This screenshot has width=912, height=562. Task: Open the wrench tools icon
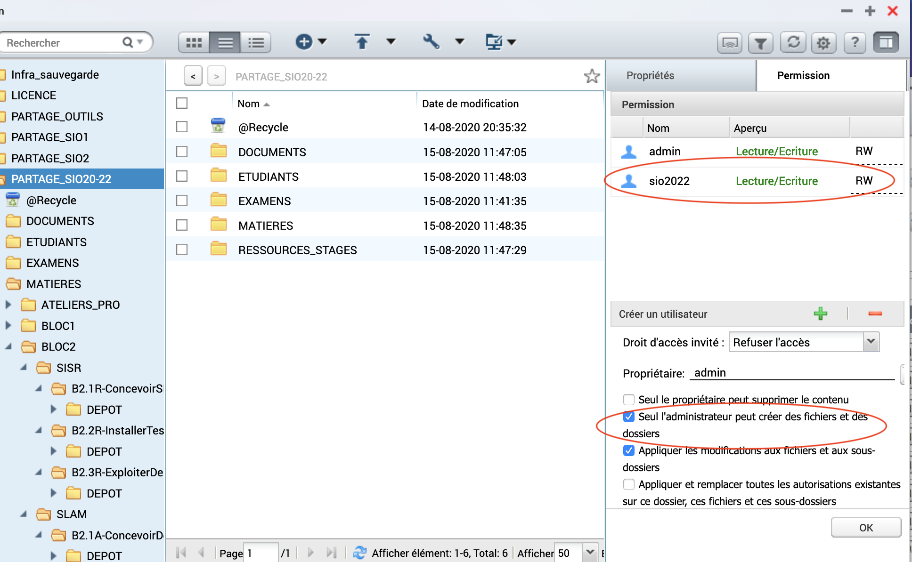(431, 42)
